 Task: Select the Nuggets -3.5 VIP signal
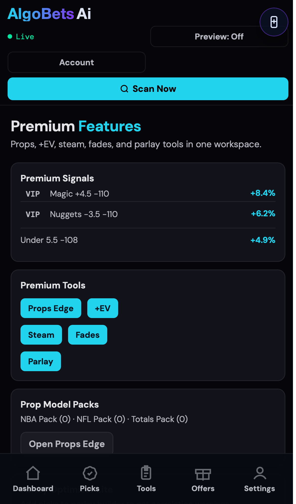[148, 214]
